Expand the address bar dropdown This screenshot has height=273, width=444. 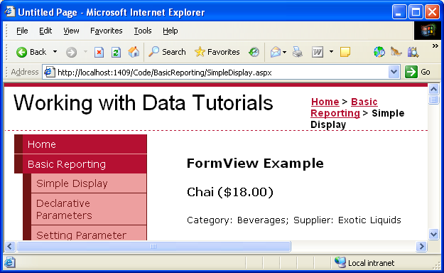pos(394,72)
